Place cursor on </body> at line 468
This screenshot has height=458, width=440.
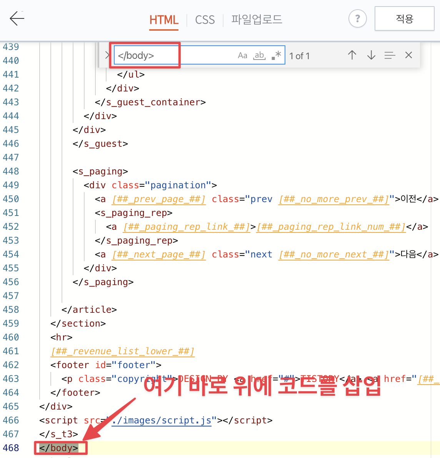59,448
